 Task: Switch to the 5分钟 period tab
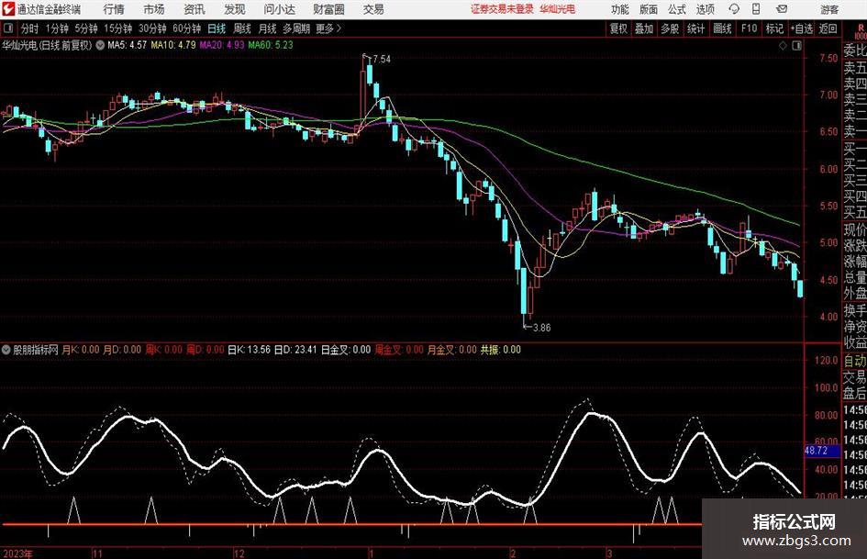[x=86, y=28]
